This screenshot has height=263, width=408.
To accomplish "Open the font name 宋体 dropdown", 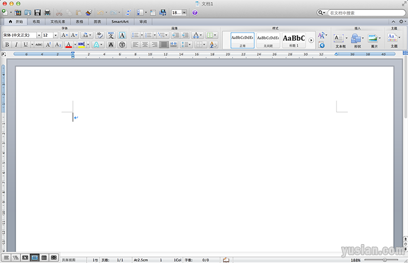I will (39, 35).
